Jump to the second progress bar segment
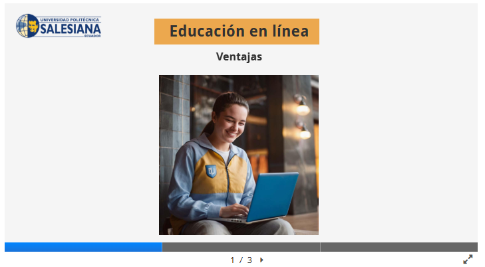Viewport: 485px width, 267px height. click(242, 247)
